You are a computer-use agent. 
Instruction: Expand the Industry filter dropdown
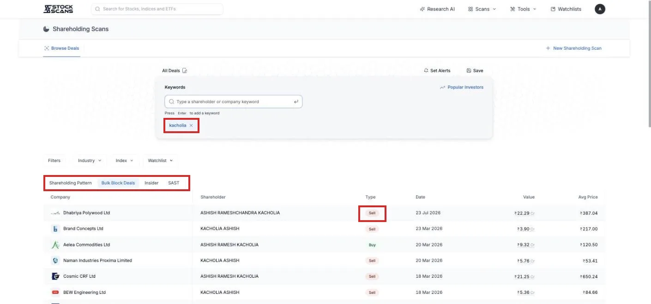[90, 161]
